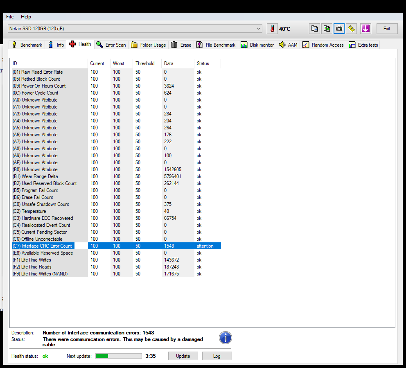
Task: Select the AAM tab
Action: [288, 45]
